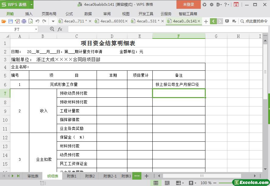Open print preview icon

31,21
